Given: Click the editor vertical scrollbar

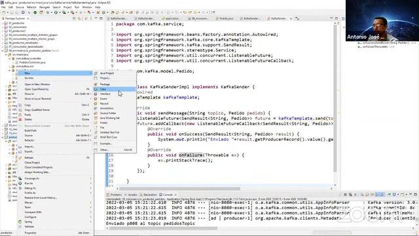Looking at the screenshot, I should coord(335,99).
